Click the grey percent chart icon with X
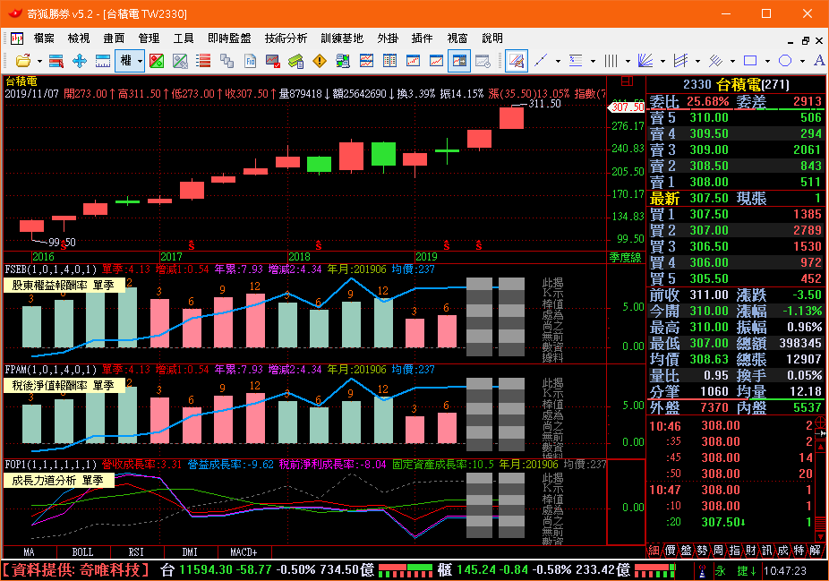This screenshot has width=829, height=581. [180, 61]
